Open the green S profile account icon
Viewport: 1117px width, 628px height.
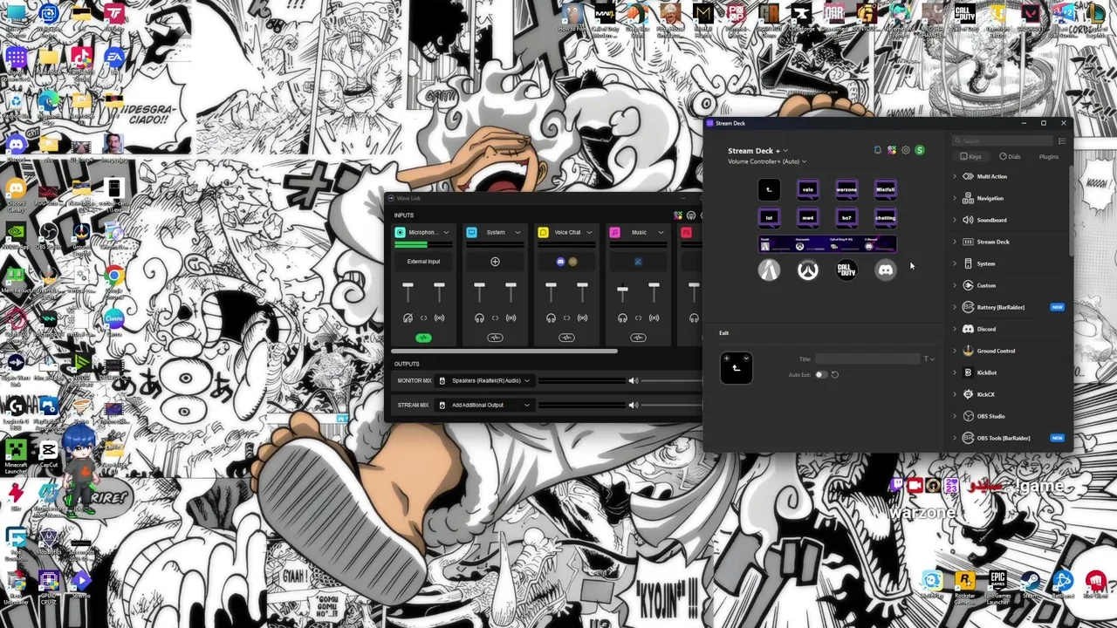pos(920,150)
